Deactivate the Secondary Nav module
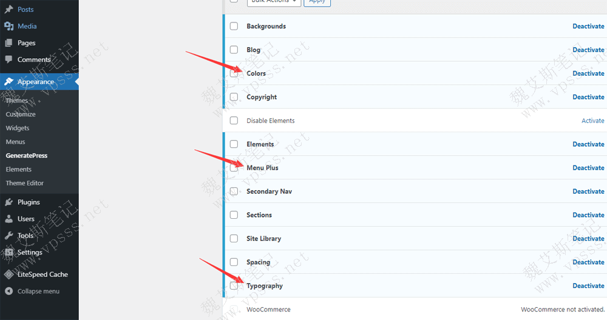Viewport: 607px width, 320px height. pos(588,192)
